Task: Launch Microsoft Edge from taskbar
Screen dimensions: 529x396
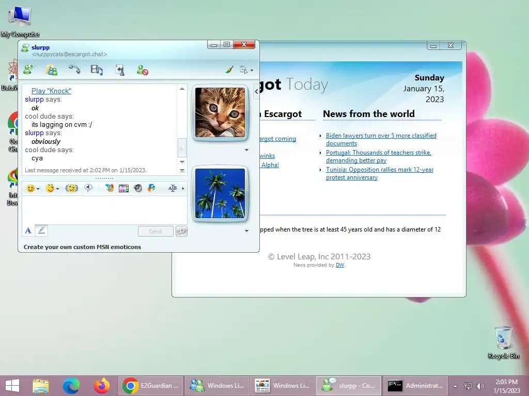Action: click(71, 386)
